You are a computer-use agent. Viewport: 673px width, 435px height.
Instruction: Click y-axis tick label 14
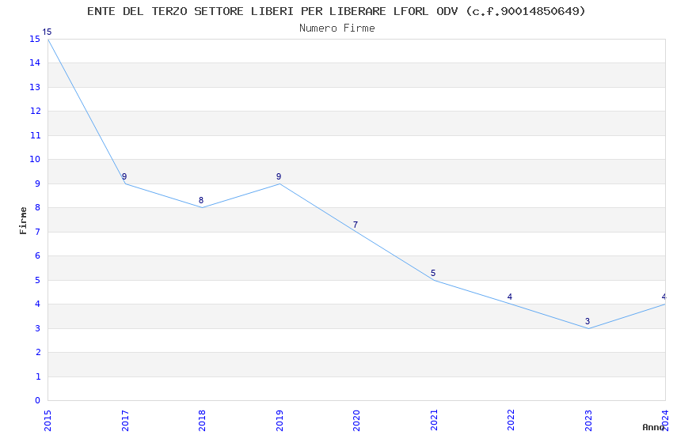[x=35, y=63]
